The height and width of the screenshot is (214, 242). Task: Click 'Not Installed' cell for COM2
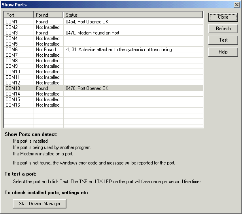point(48,27)
